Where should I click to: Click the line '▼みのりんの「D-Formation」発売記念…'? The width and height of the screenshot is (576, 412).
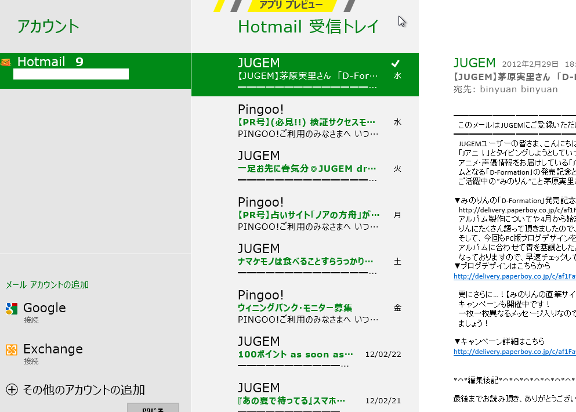pyautogui.click(x=515, y=200)
